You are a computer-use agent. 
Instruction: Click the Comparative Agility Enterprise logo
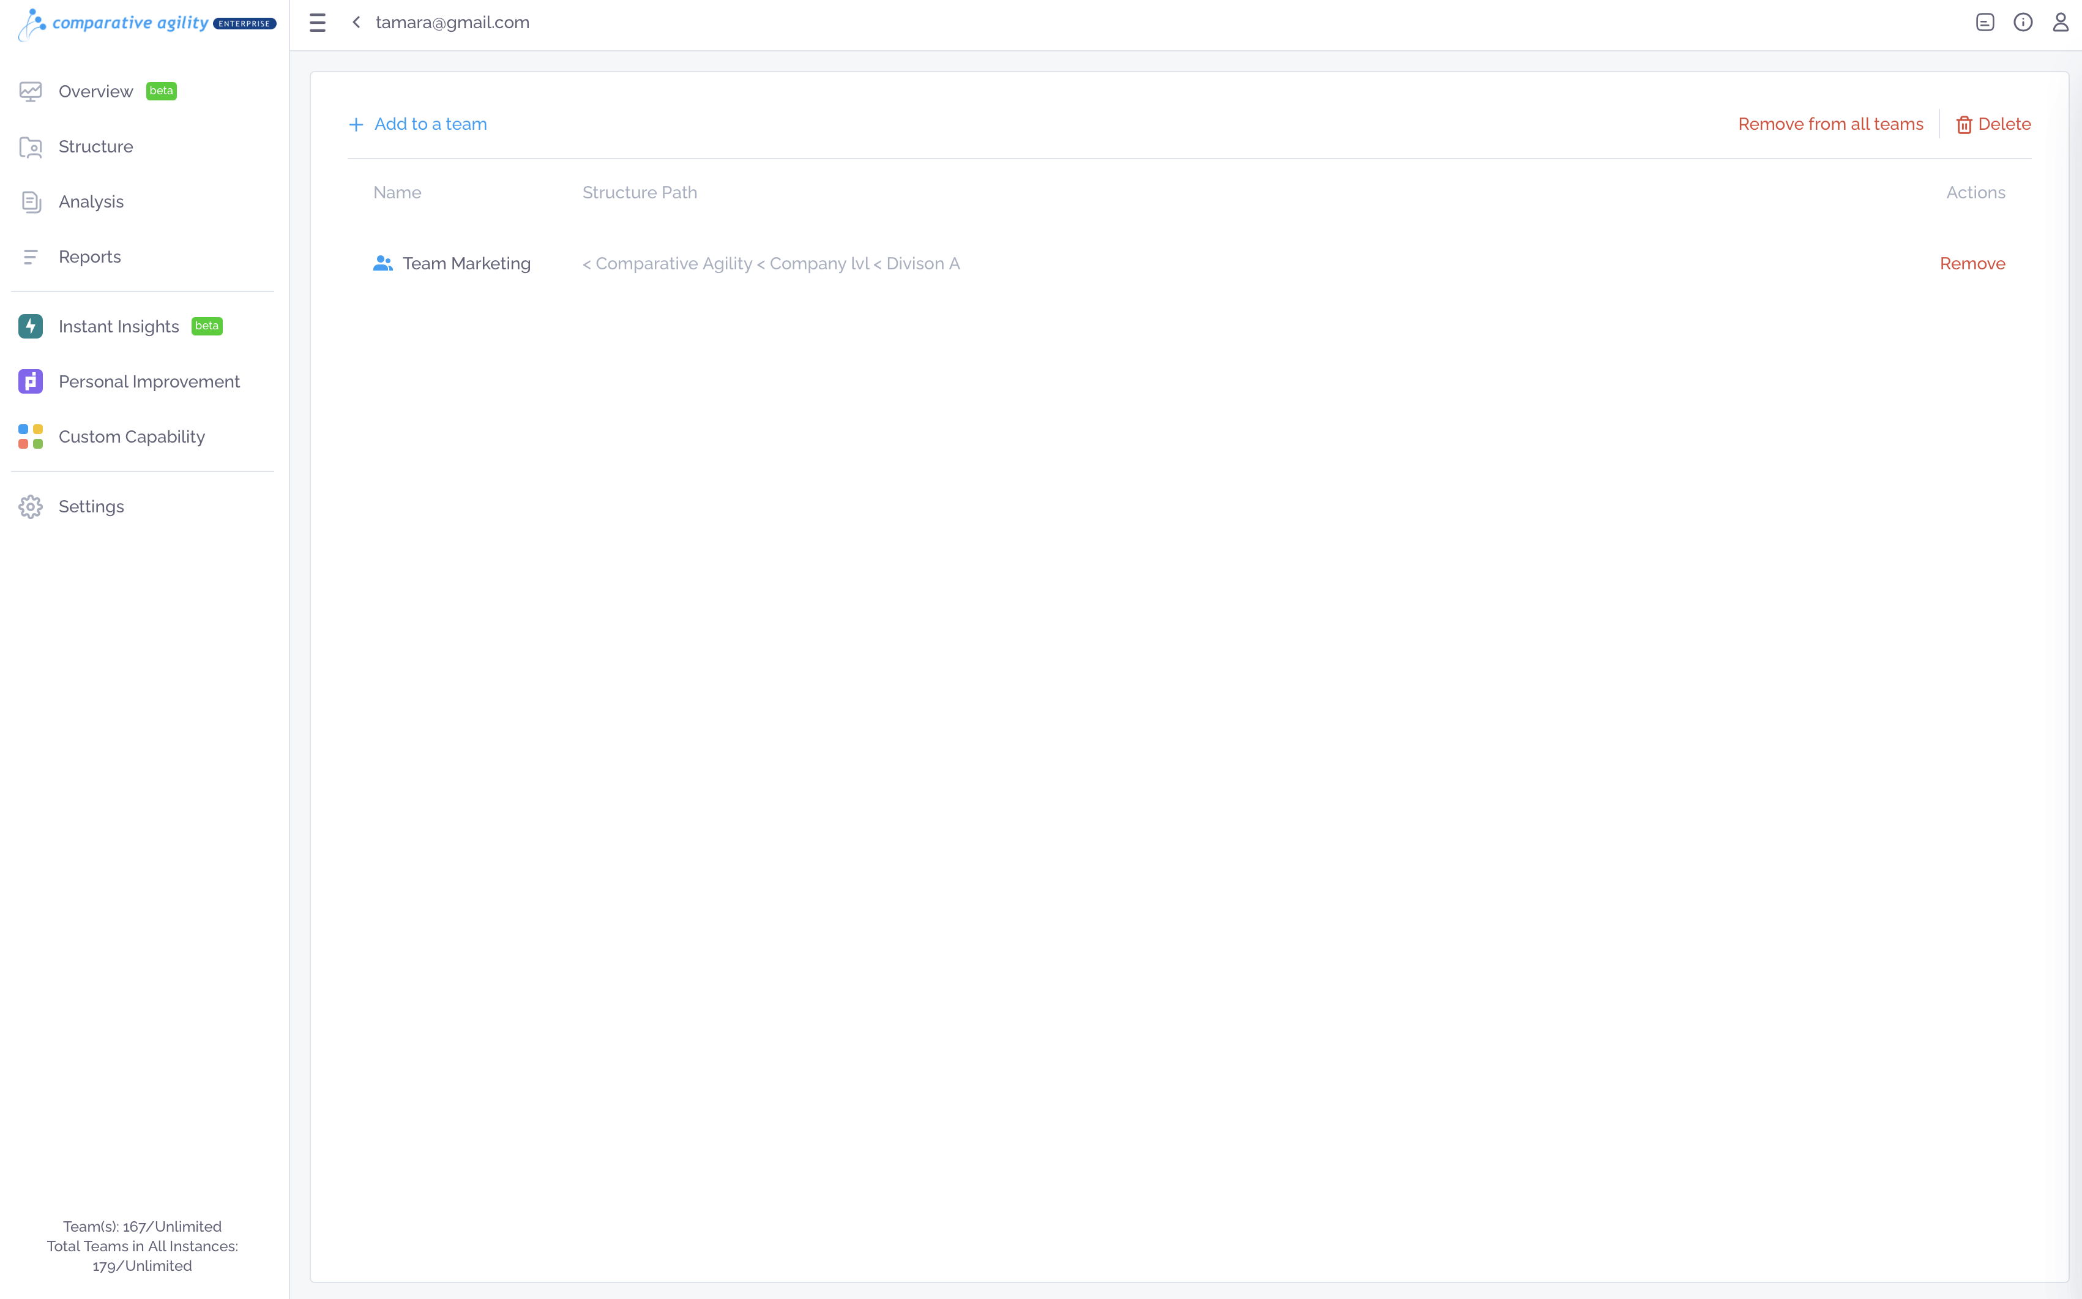coord(147,24)
